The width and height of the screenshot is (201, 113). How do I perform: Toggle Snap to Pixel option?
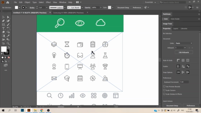point(188,72)
